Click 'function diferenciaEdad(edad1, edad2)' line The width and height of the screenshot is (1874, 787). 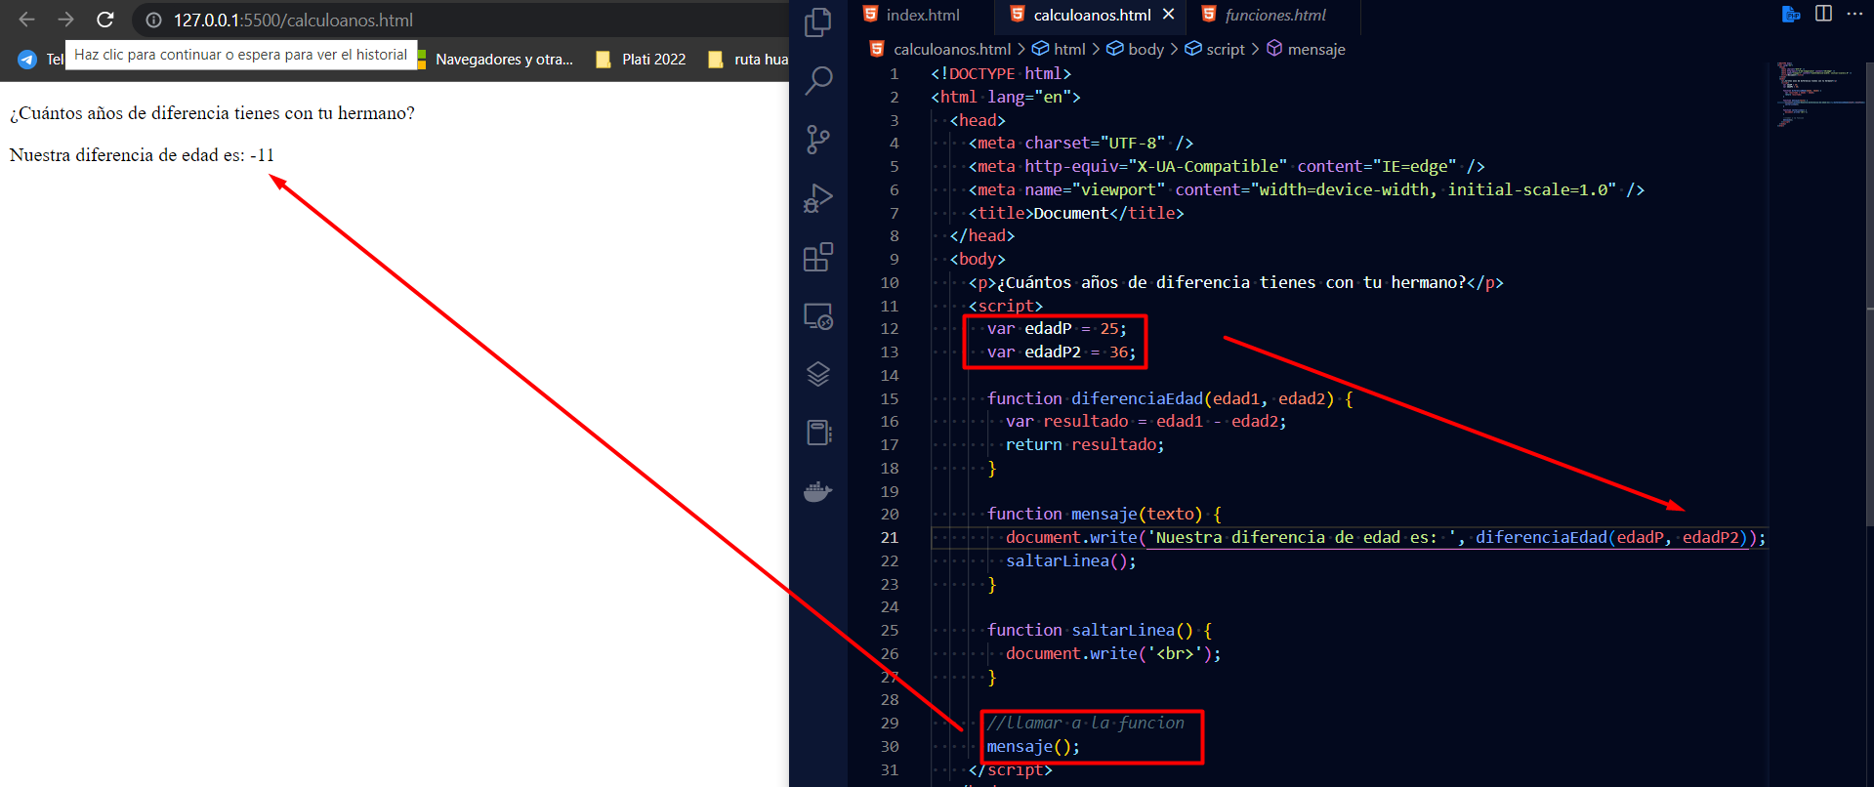point(1170,398)
